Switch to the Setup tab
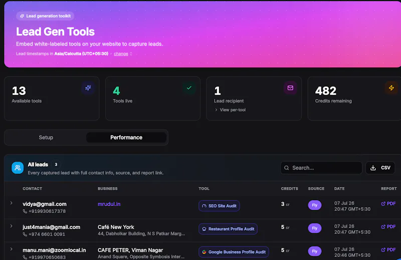 [46, 137]
